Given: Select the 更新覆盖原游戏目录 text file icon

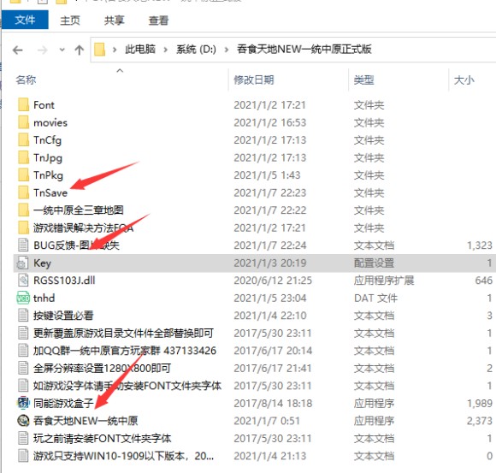Looking at the screenshot, I should (23, 334).
